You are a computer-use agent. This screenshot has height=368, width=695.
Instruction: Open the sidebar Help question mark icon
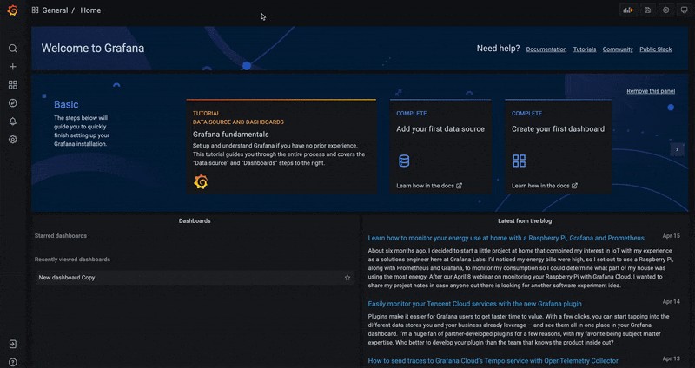click(x=12, y=362)
